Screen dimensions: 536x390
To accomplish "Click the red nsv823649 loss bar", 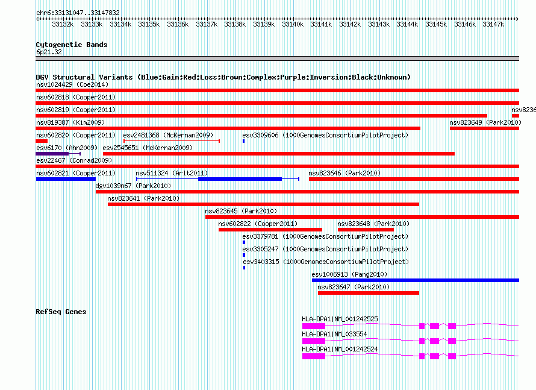I will pyautogui.click(x=484, y=128).
